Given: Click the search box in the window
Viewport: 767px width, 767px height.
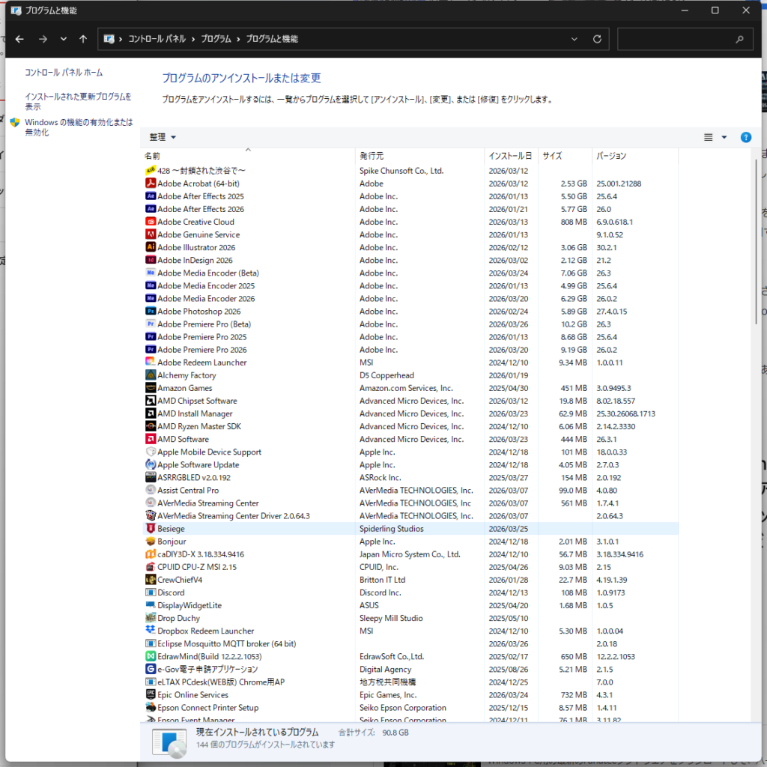Looking at the screenshot, I should point(678,39).
